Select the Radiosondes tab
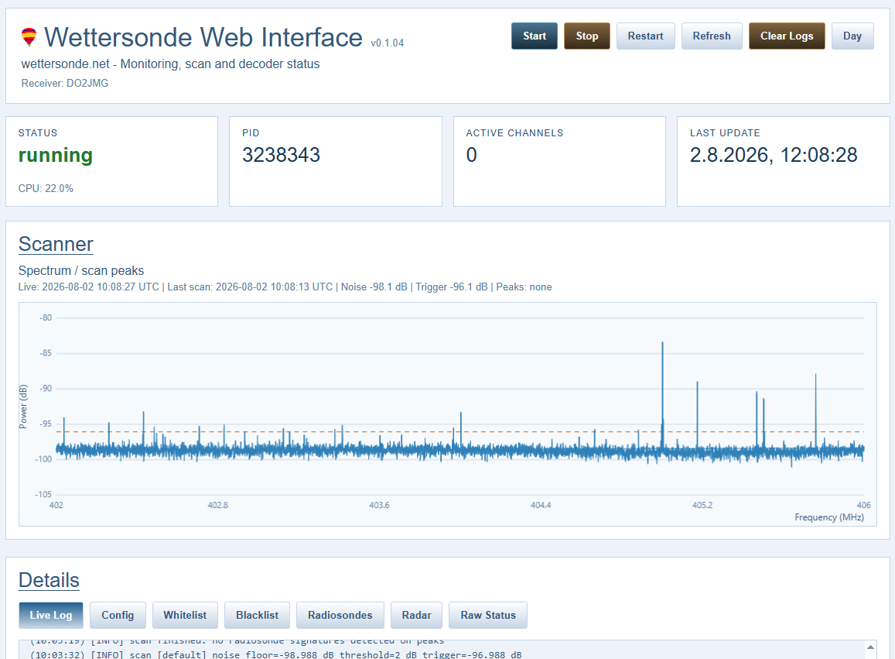The image size is (895, 659). tap(340, 615)
